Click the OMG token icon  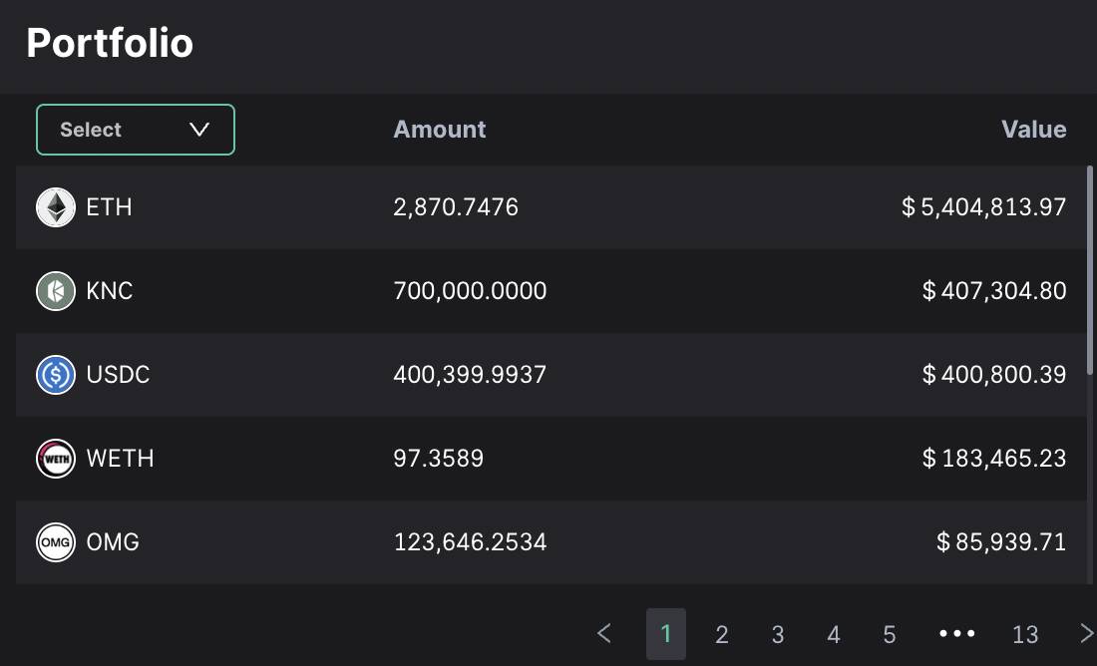coord(55,542)
